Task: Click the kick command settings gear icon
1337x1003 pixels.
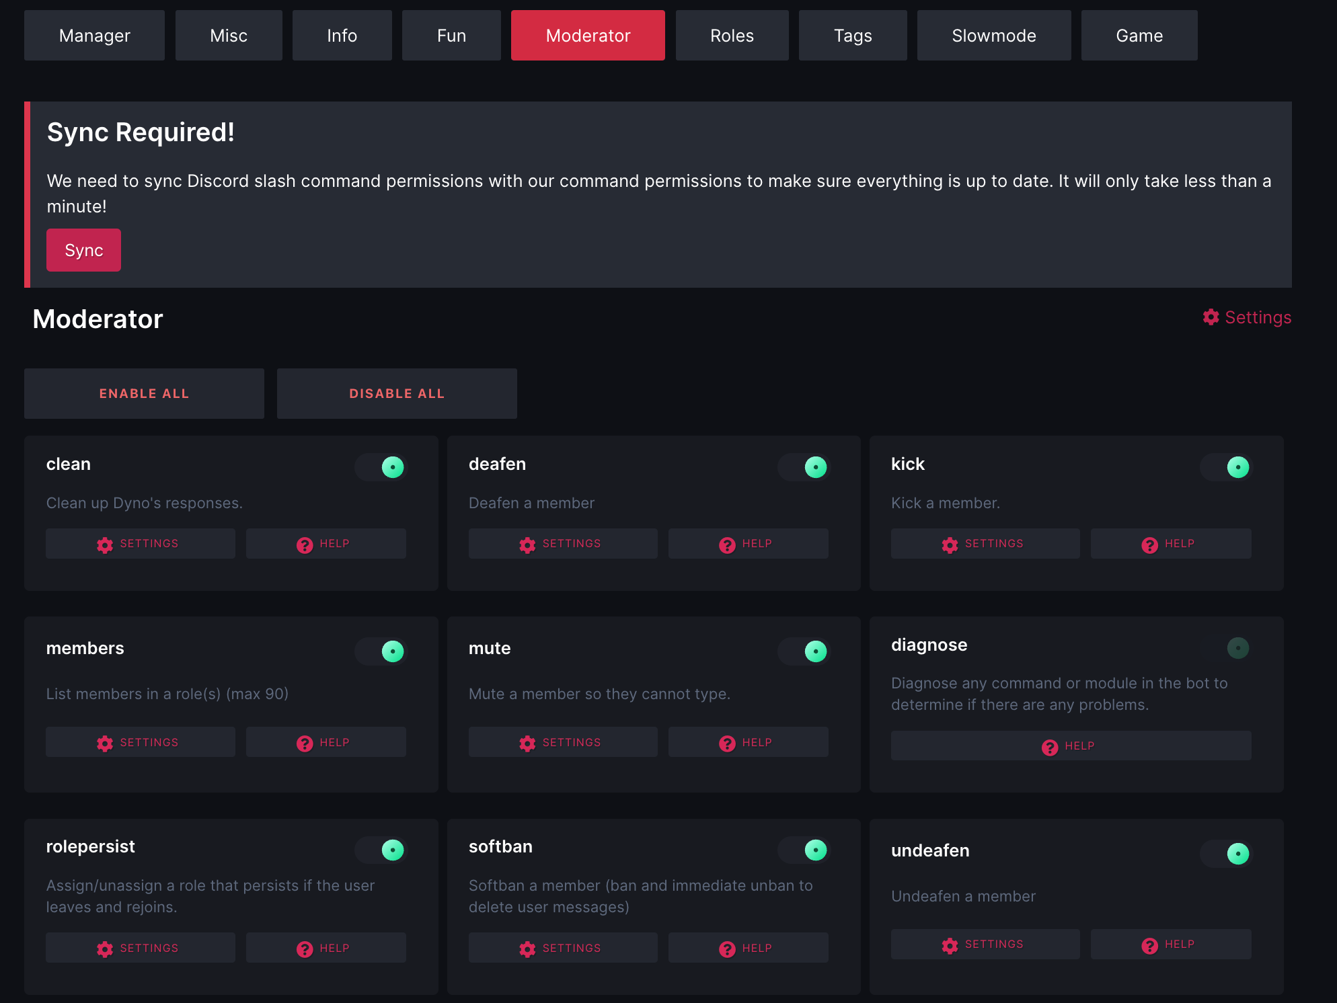Action: [950, 545]
